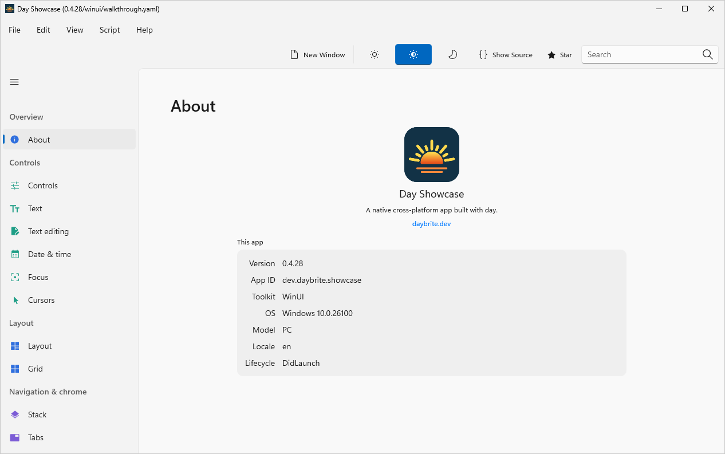This screenshot has height=454, width=725.
Task: Click the This app section label
Action: tap(250, 242)
